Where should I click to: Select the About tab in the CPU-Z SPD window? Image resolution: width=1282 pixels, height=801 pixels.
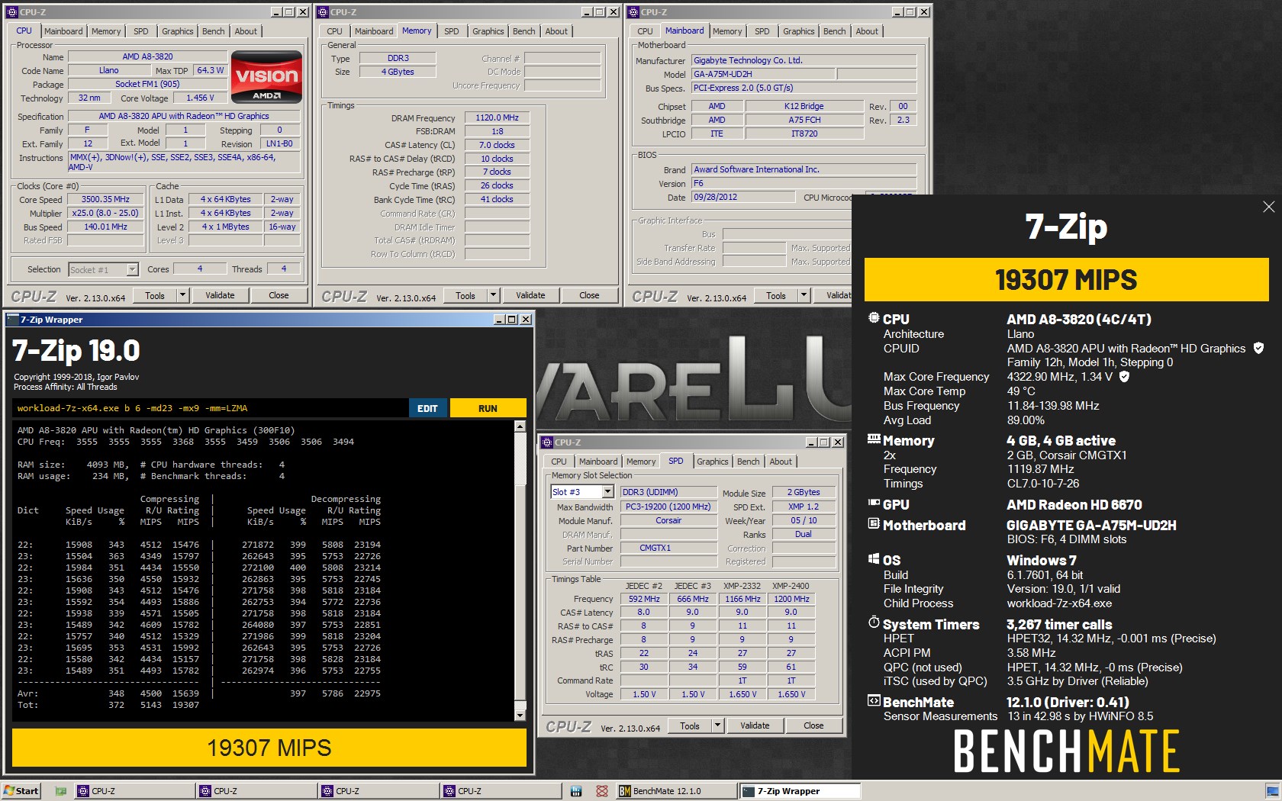(x=781, y=462)
